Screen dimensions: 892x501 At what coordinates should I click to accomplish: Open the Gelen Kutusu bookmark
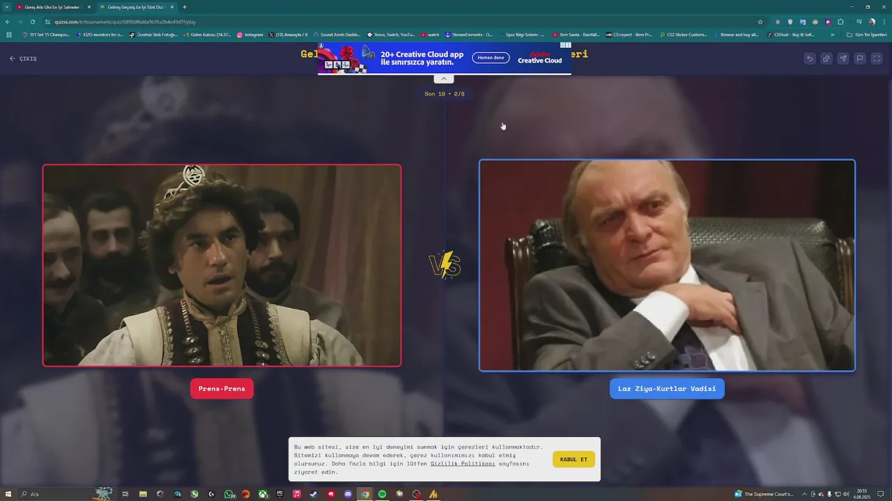pos(207,34)
